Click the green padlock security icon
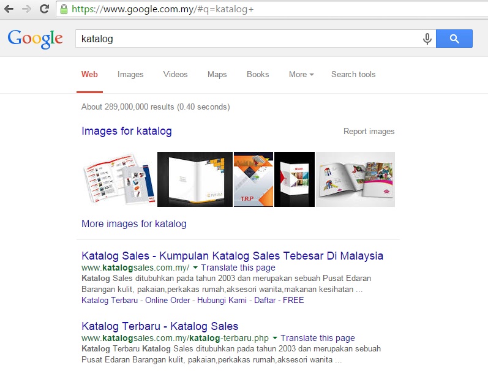This screenshot has width=488, height=371. point(64,9)
